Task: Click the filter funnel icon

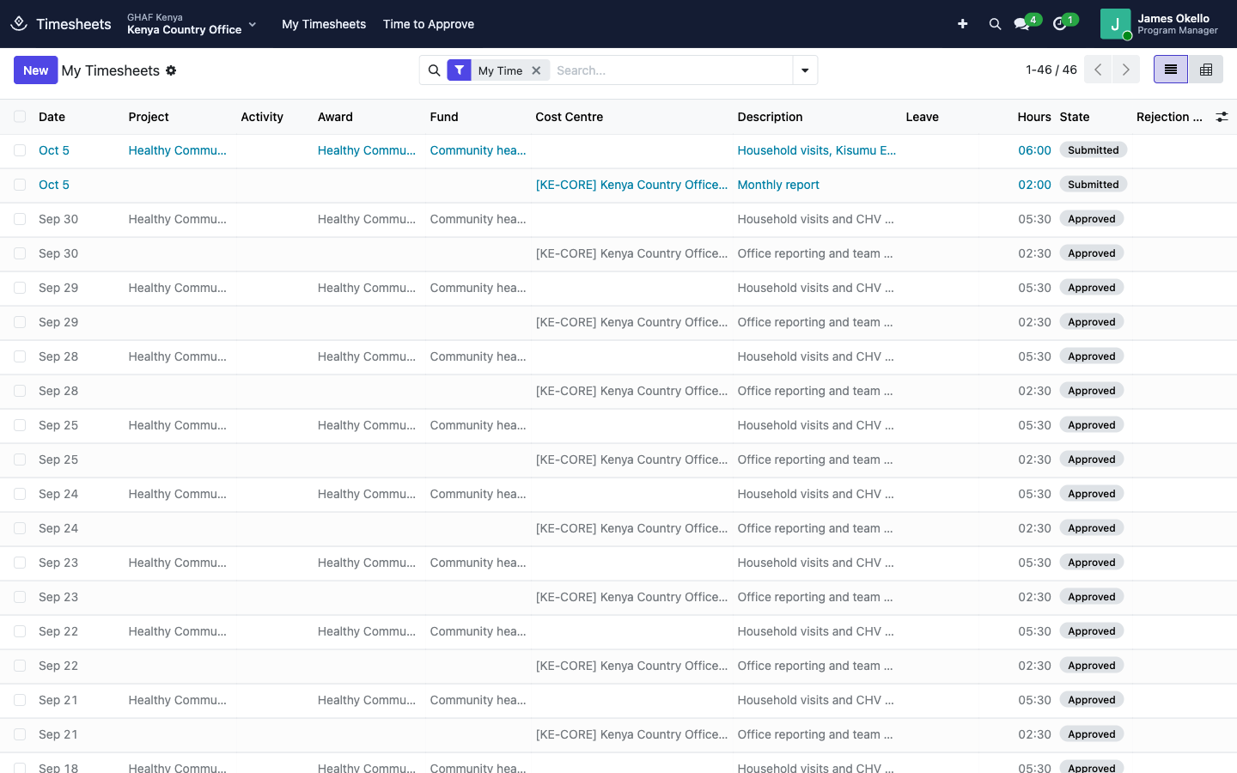Action: click(460, 70)
